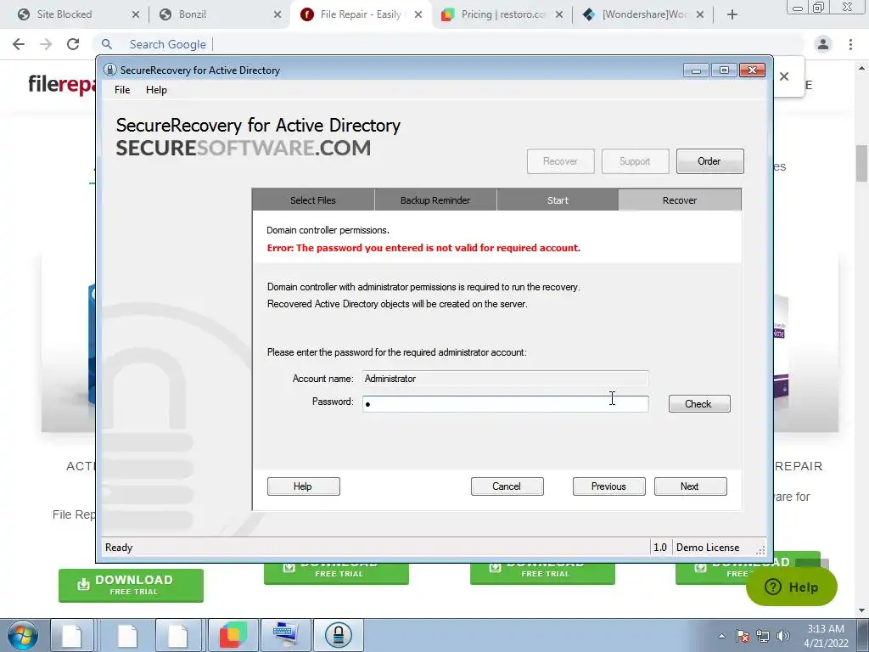
Task: Open the third blank document taskbar item
Action: (x=178, y=635)
